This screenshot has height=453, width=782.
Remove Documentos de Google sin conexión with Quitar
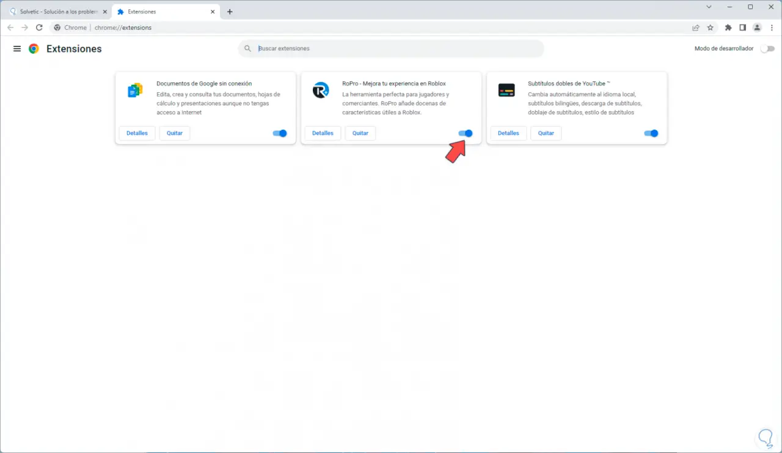click(x=175, y=133)
